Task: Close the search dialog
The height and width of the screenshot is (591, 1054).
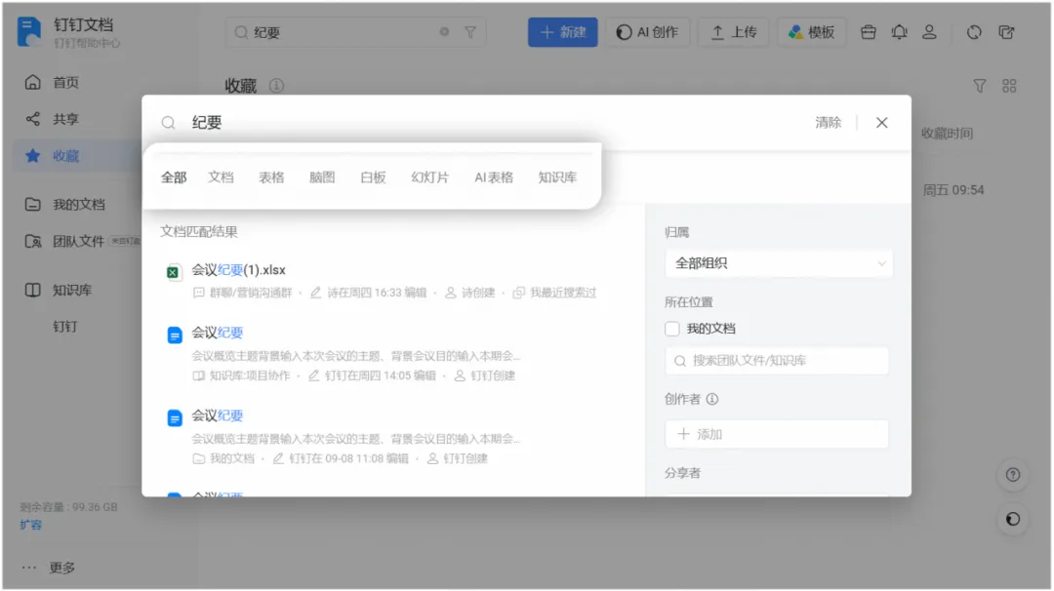Action: coord(882,123)
